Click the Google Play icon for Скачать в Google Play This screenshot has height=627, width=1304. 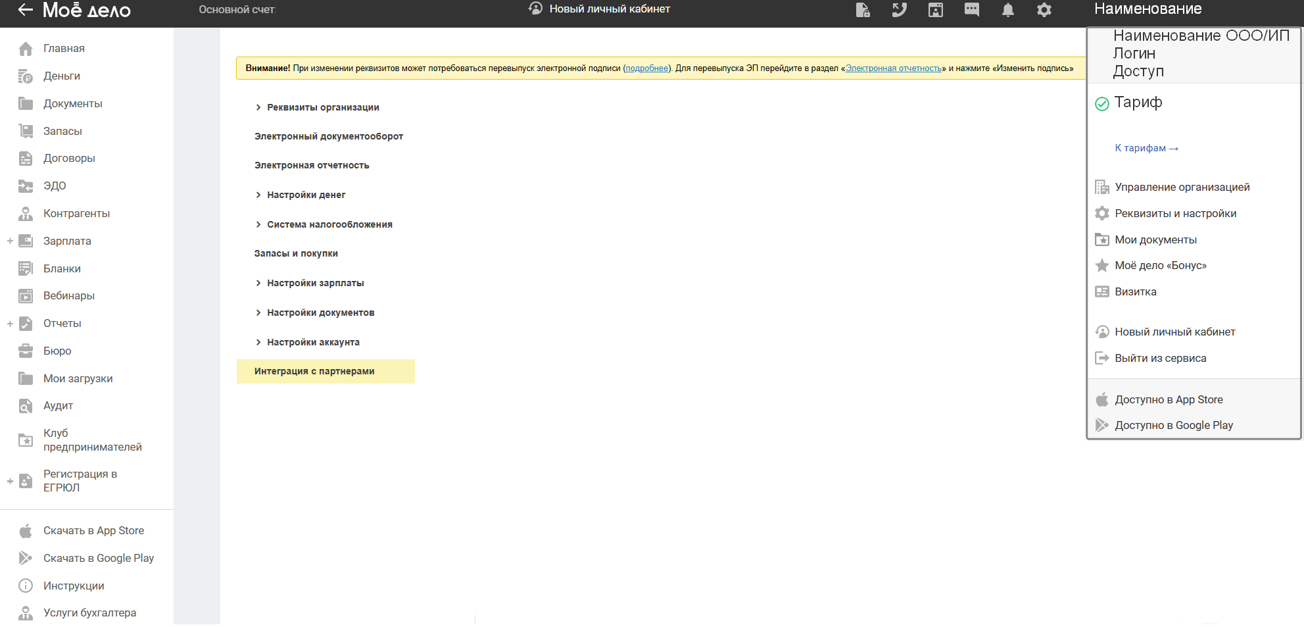click(26, 558)
